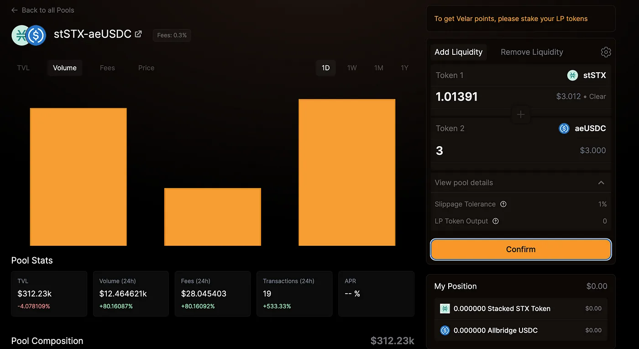Show the TVL chart tab
Viewport: 639px width, 349px height.
[23, 68]
